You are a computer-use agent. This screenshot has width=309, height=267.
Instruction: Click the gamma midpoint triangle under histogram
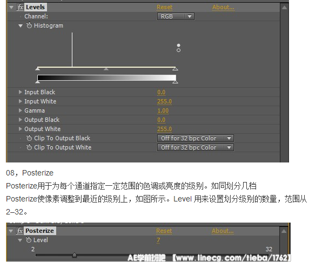tap(106, 69)
